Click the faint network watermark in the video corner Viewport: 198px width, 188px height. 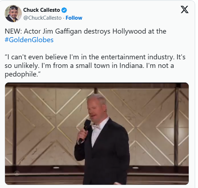[17, 173]
